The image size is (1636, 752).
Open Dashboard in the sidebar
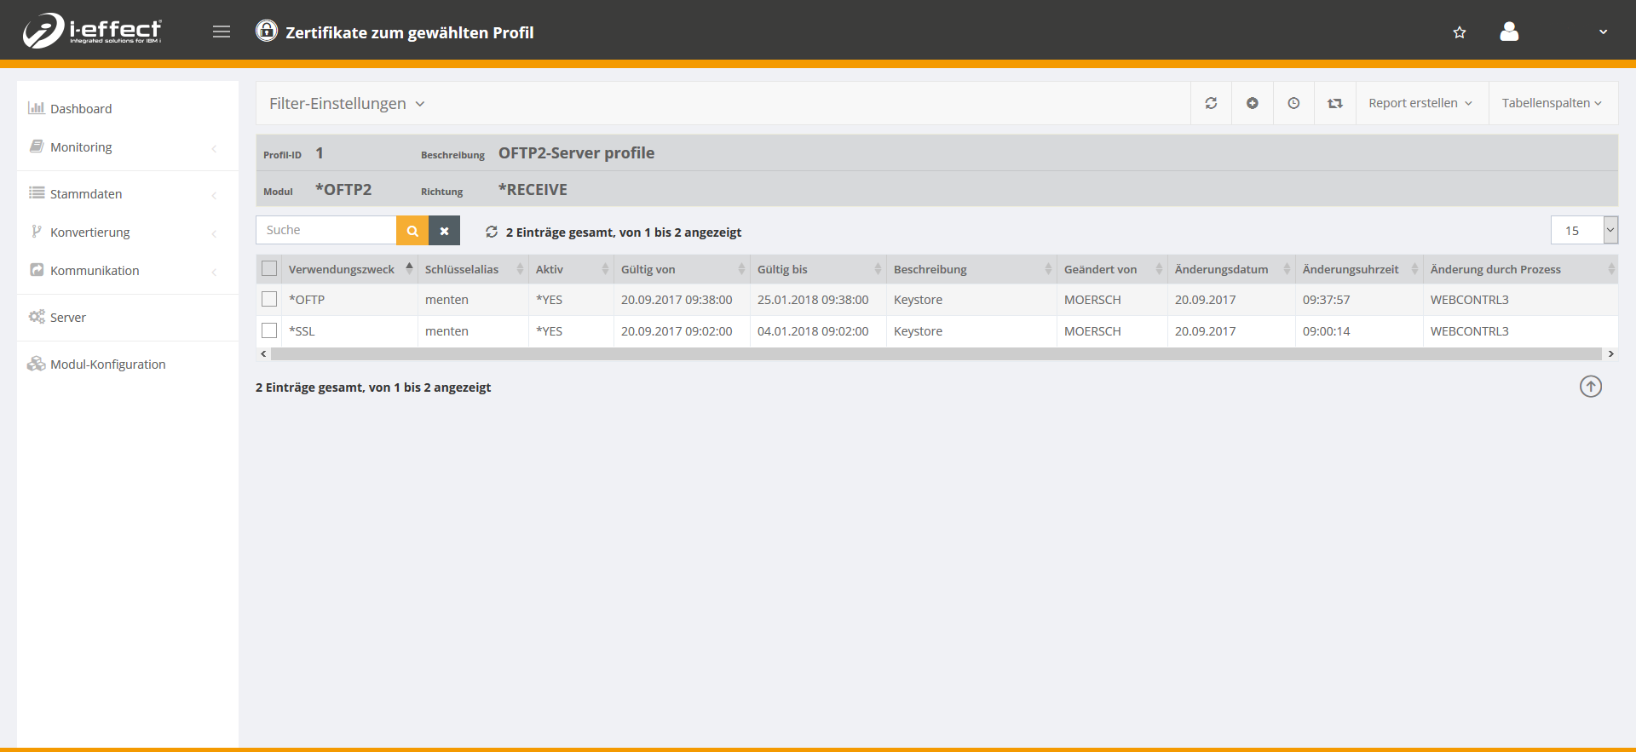coord(81,109)
